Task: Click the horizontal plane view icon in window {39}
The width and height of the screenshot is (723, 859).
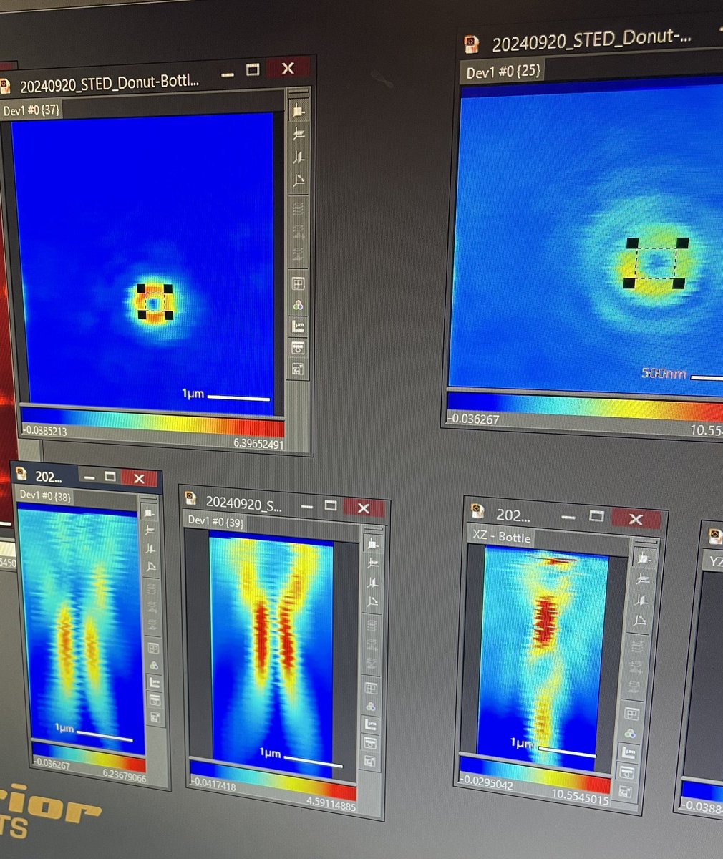Action: pyautogui.click(x=372, y=564)
